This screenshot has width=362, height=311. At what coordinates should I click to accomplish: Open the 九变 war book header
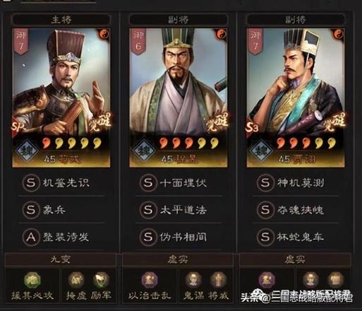[x=61, y=259]
